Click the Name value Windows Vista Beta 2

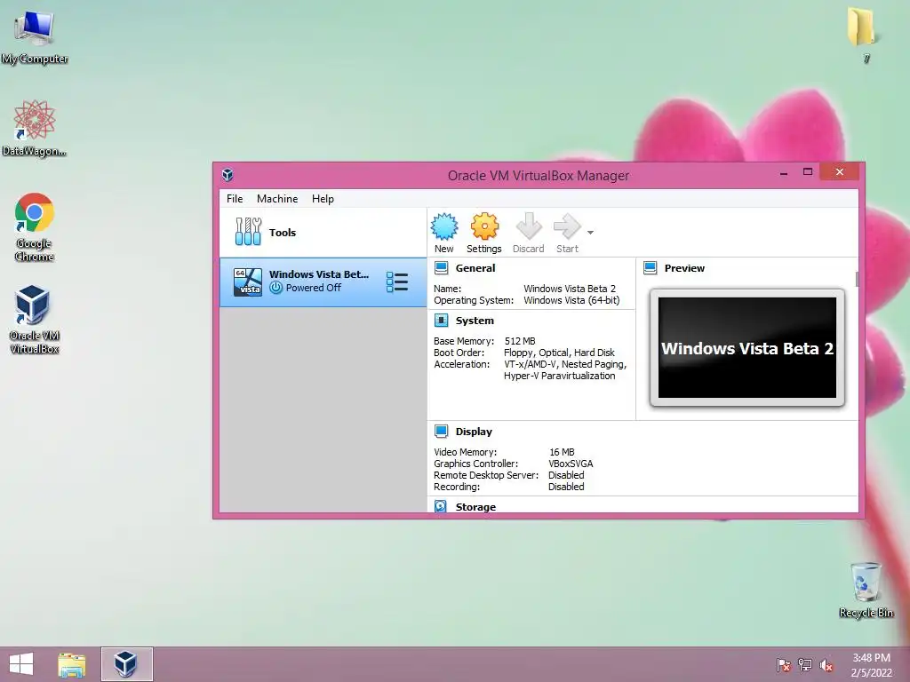[x=570, y=289]
